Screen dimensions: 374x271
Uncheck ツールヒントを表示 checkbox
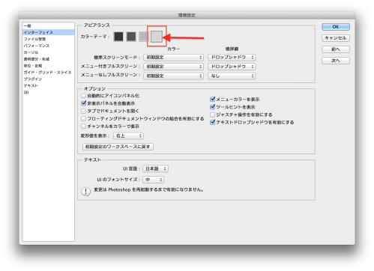click(x=213, y=107)
